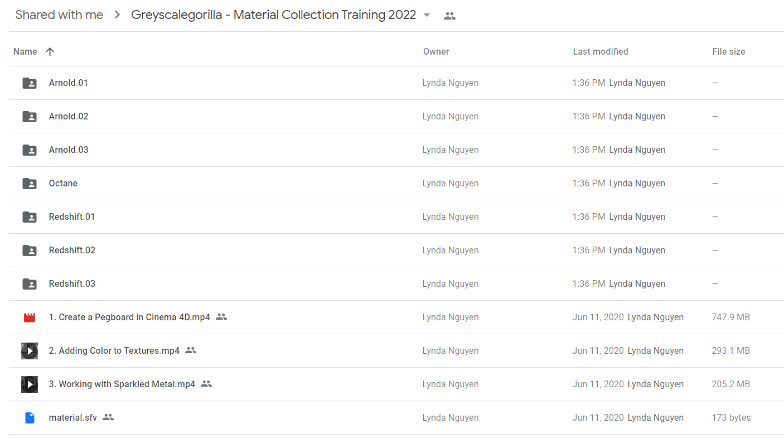784x438 pixels.
Task: Reverse sort direction with the Name arrow
Action: point(50,51)
